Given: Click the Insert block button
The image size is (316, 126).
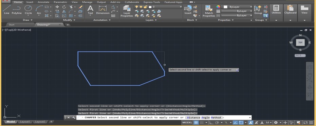Looking at the screenshot, I should click(x=188, y=10).
